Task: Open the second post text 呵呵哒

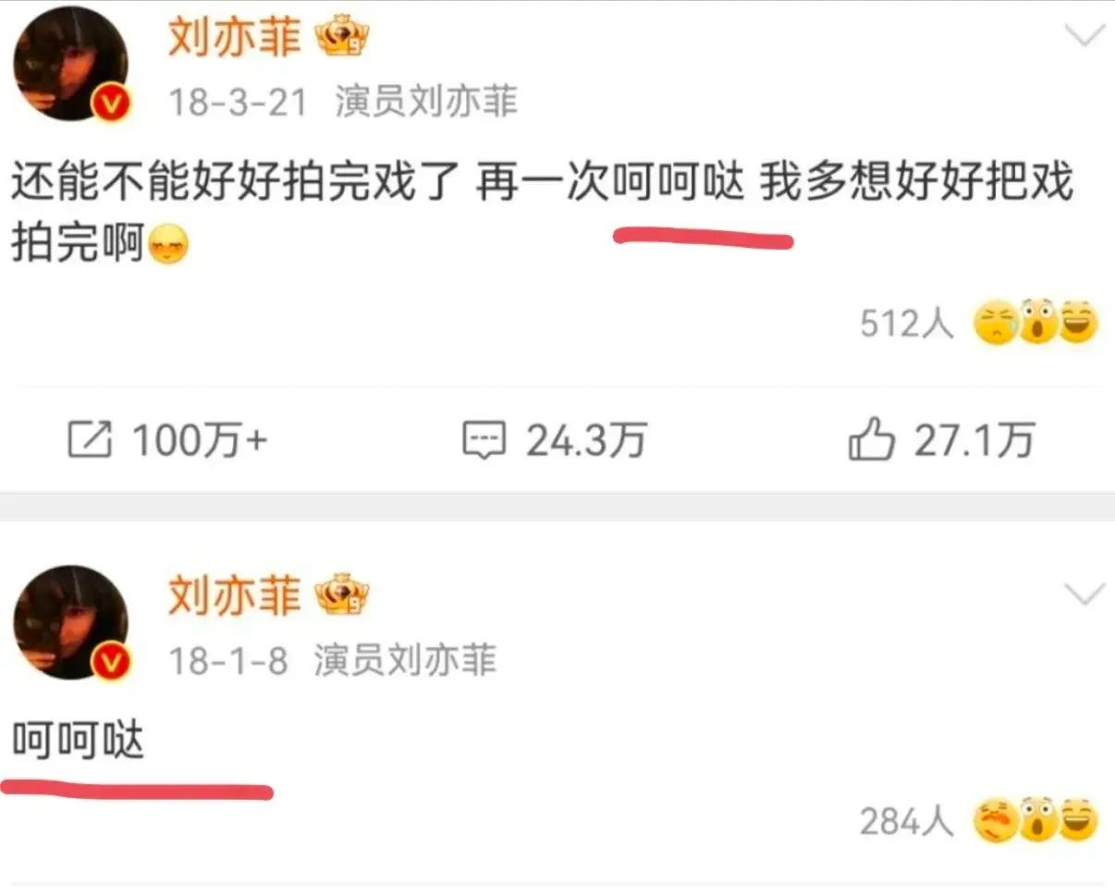Action: pyautogui.click(x=79, y=742)
